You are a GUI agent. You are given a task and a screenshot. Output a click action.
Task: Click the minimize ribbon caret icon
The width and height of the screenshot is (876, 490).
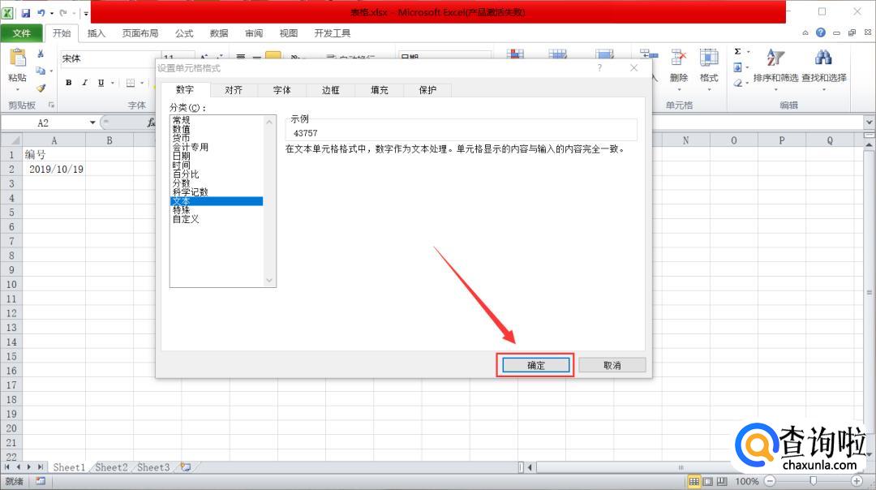pyautogui.click(x=805, y=33)
